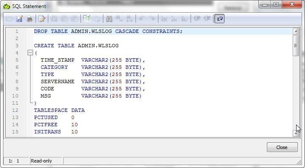Toggle the word wrap button
This screenshot has height=168, width=305.
point(219,19)
